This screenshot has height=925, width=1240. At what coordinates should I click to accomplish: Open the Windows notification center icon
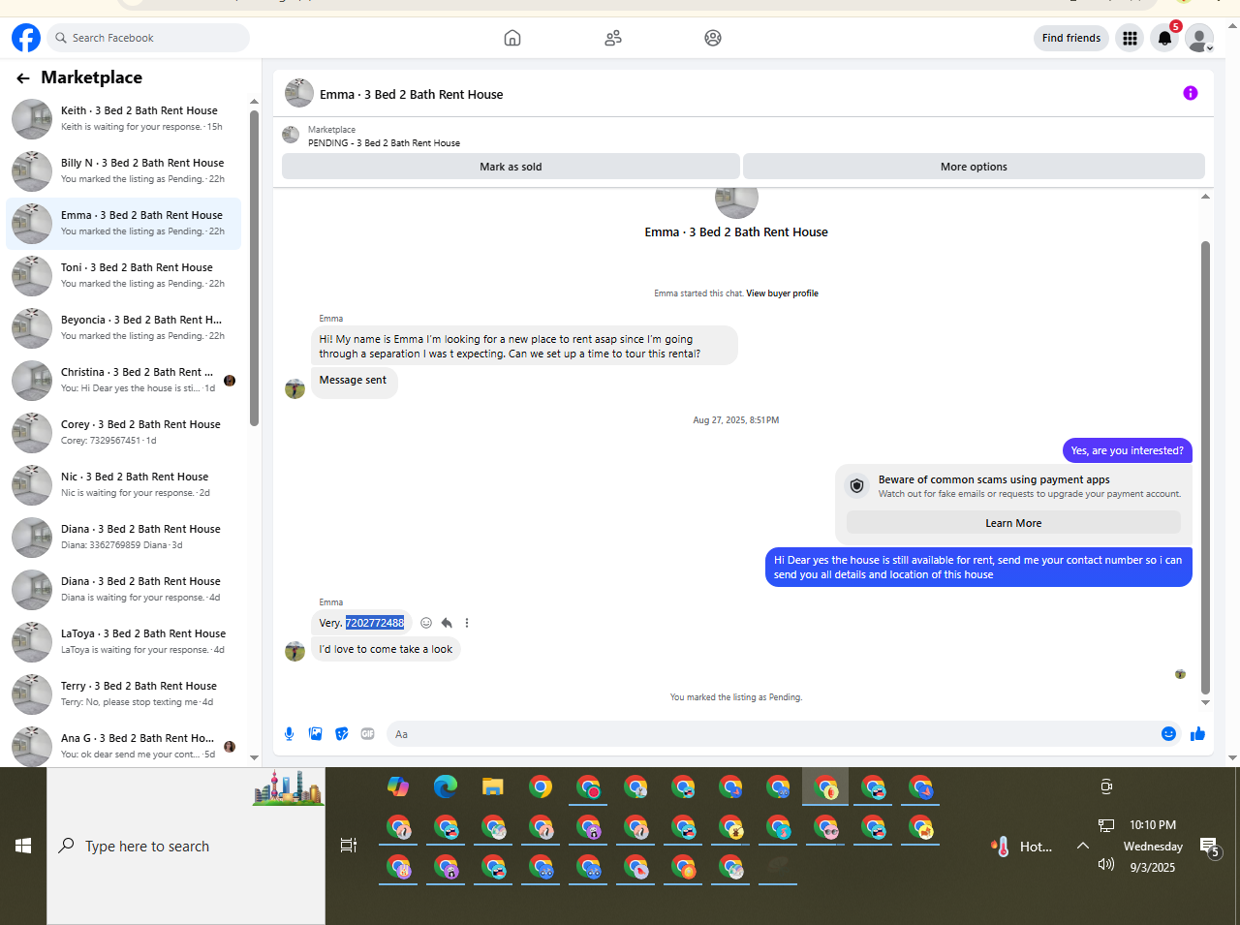click(x=1210, y=848)
